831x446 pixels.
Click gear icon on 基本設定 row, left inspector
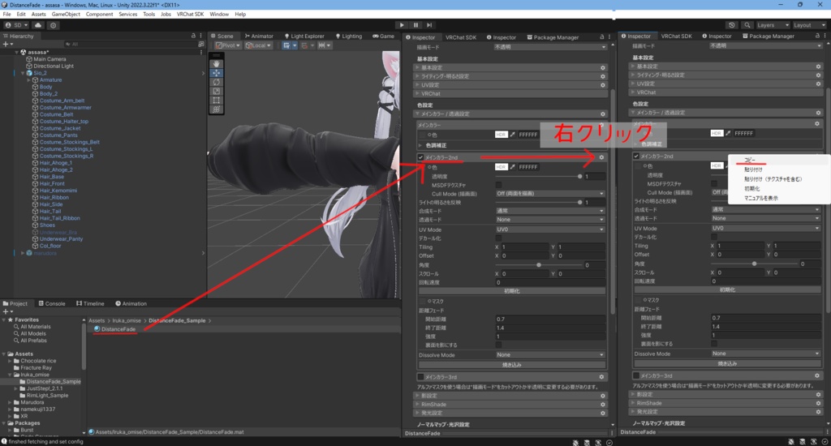(x=603, y=68)
